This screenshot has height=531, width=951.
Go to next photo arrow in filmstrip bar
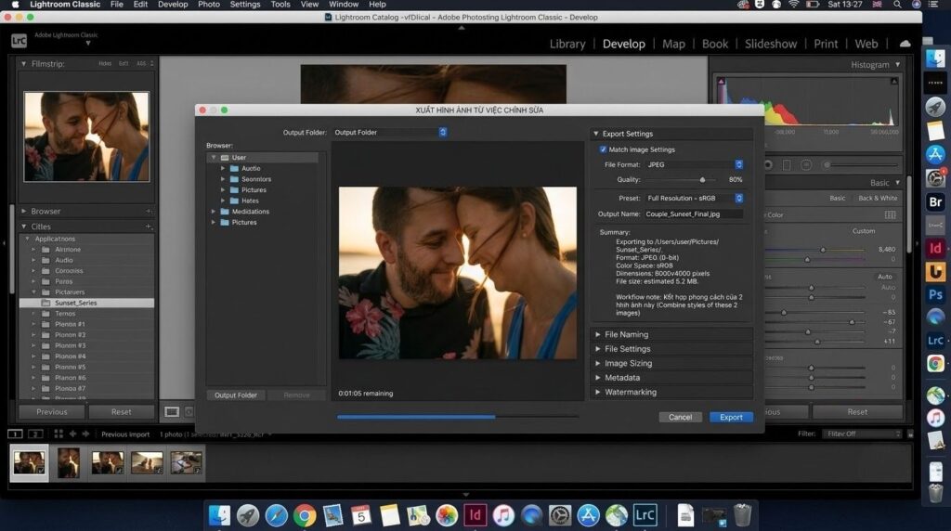(85, 434)
